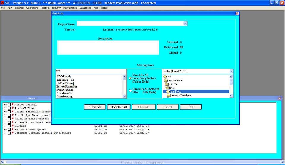Click the svc 5.0.x open folder icon

[x=168, y=92]
